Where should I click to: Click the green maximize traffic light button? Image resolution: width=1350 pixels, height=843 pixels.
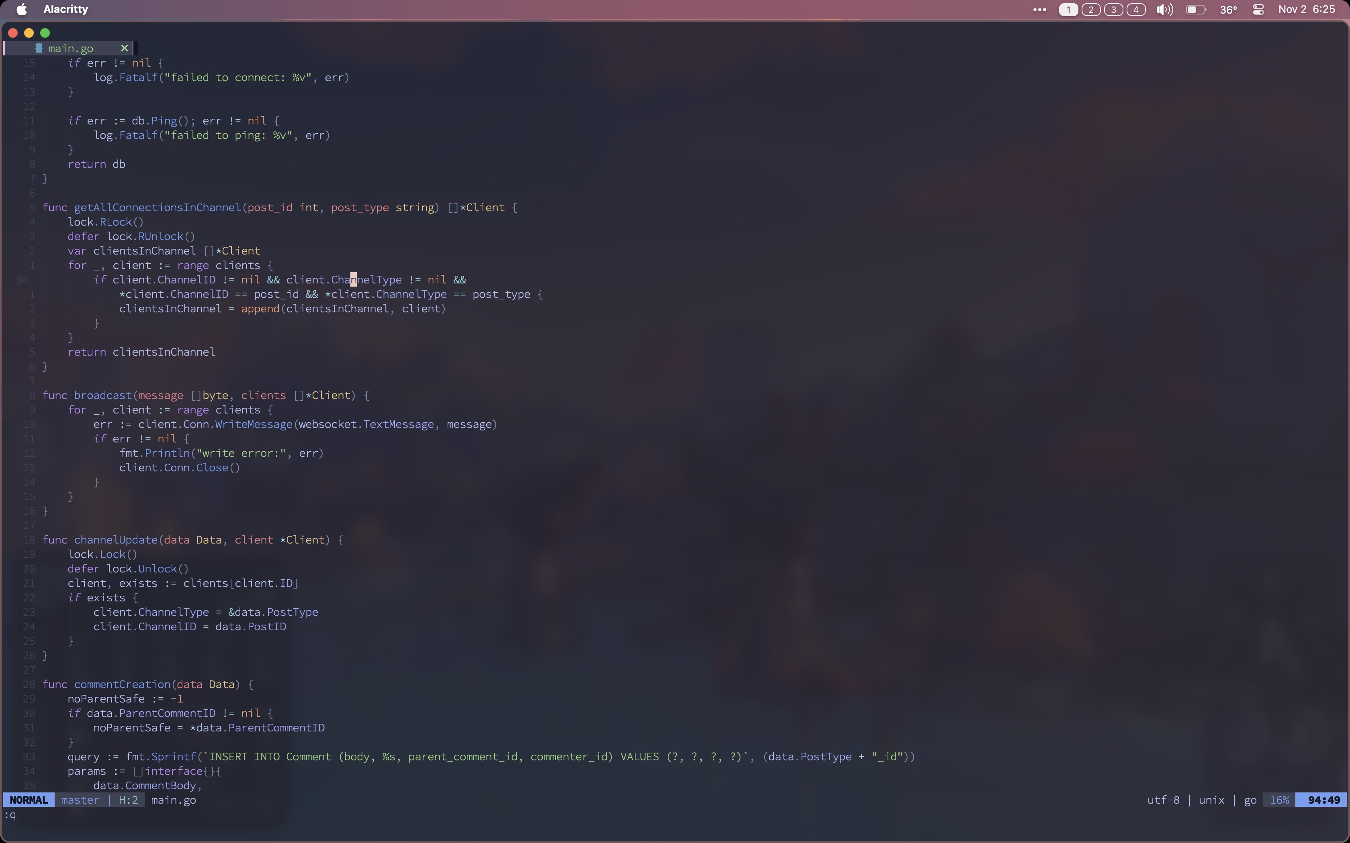pos(45,33)
